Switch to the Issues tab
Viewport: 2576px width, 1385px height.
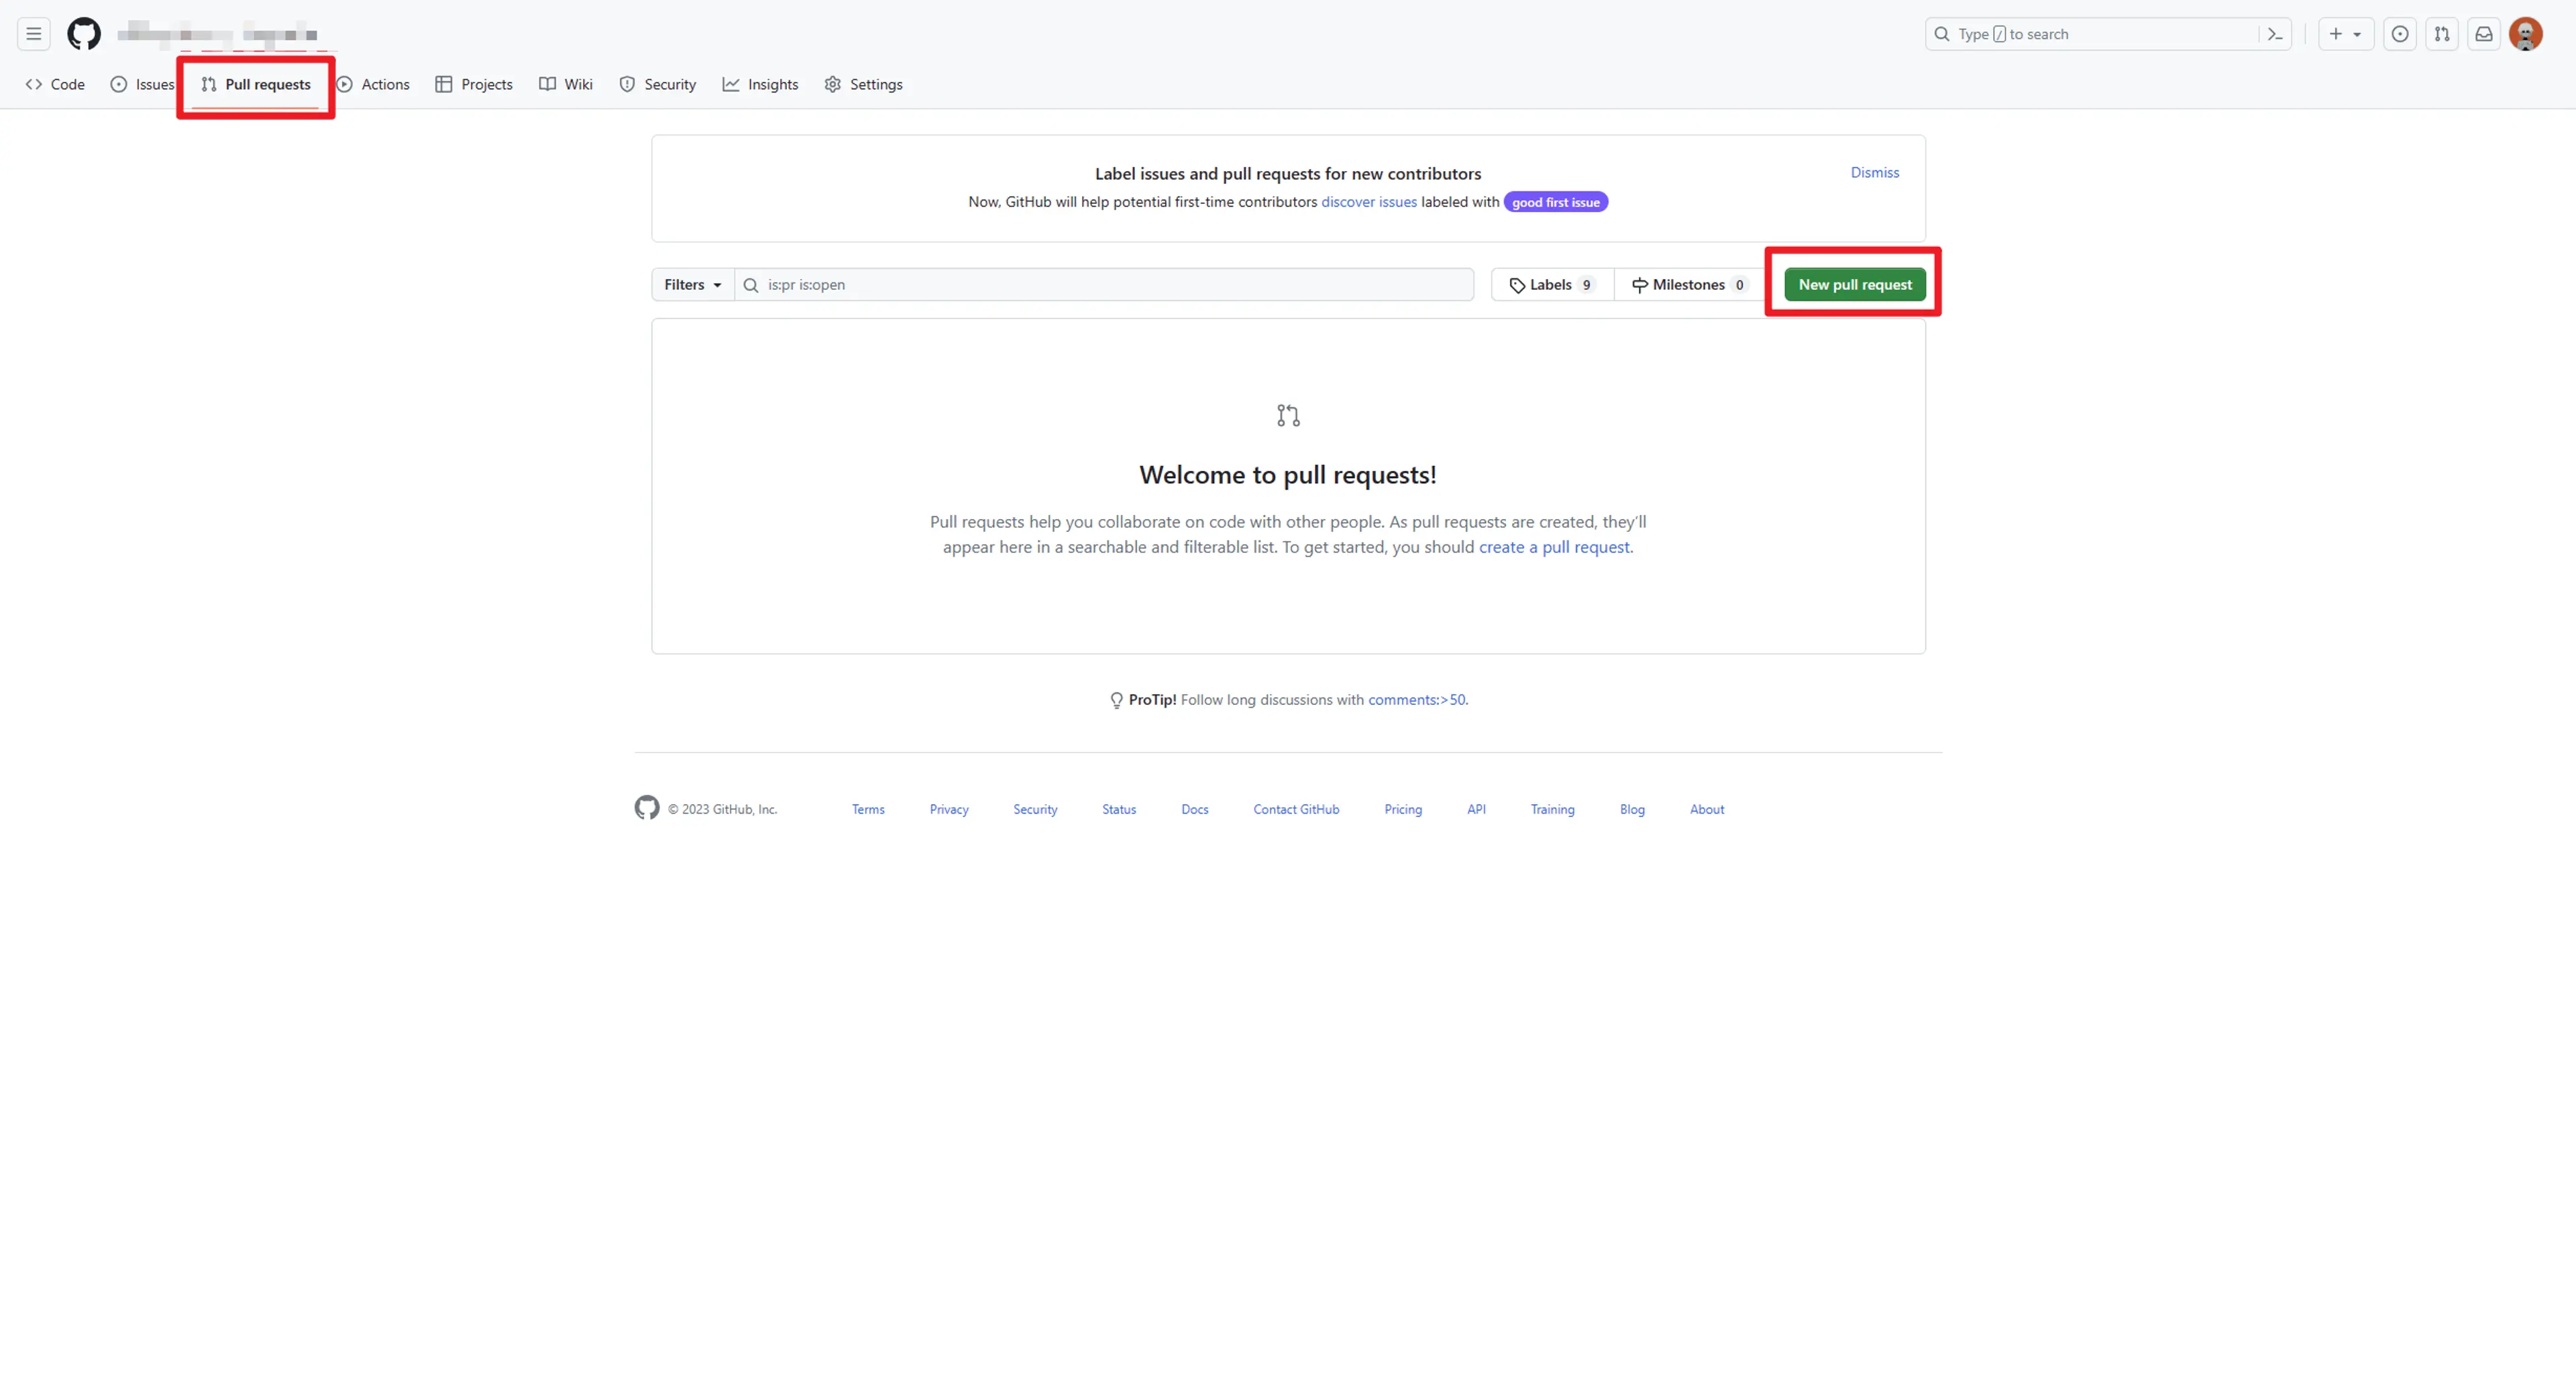point(143,84)
